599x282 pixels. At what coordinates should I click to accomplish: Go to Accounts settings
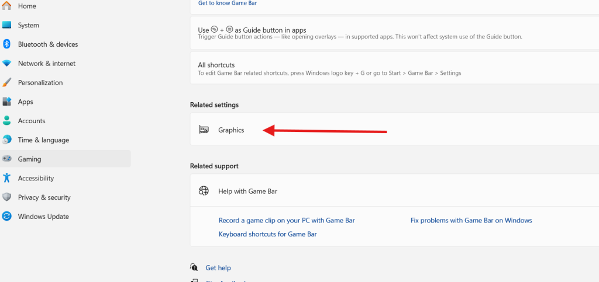32,121
